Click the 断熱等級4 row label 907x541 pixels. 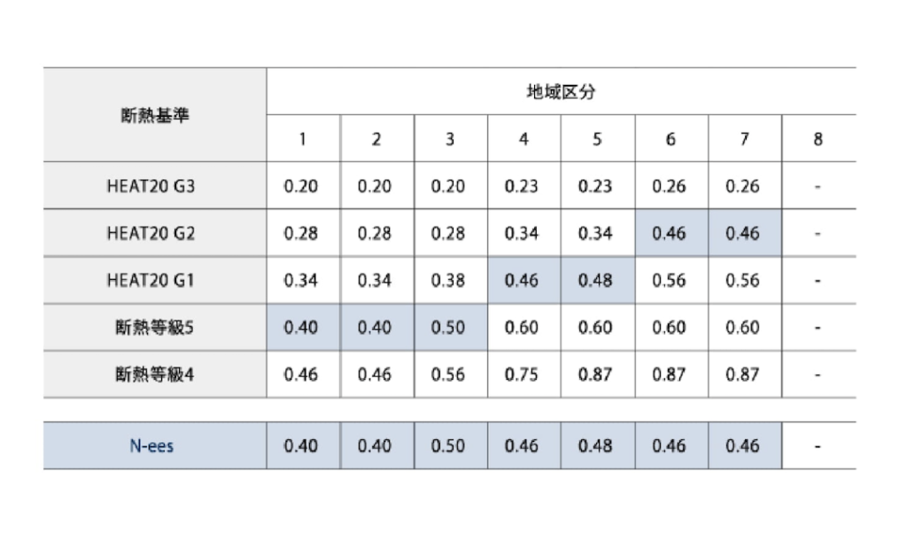click(x=155, y=375)
